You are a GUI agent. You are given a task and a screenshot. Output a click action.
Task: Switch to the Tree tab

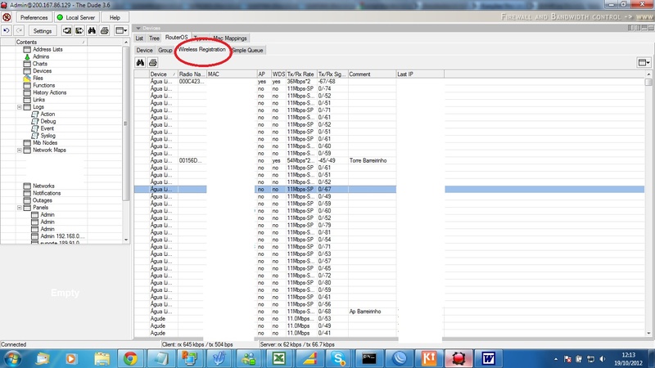[x=154, y=38]
